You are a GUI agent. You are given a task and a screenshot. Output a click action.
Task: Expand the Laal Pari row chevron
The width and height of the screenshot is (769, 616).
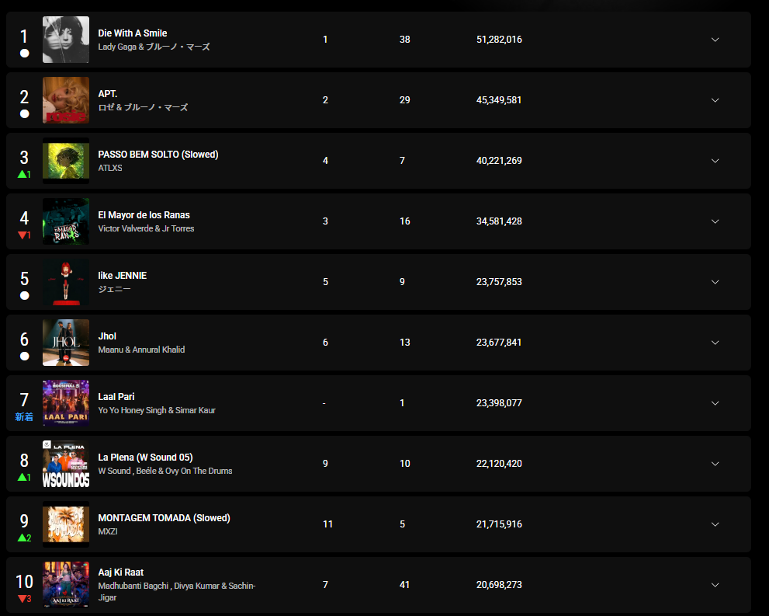[715, 403]
